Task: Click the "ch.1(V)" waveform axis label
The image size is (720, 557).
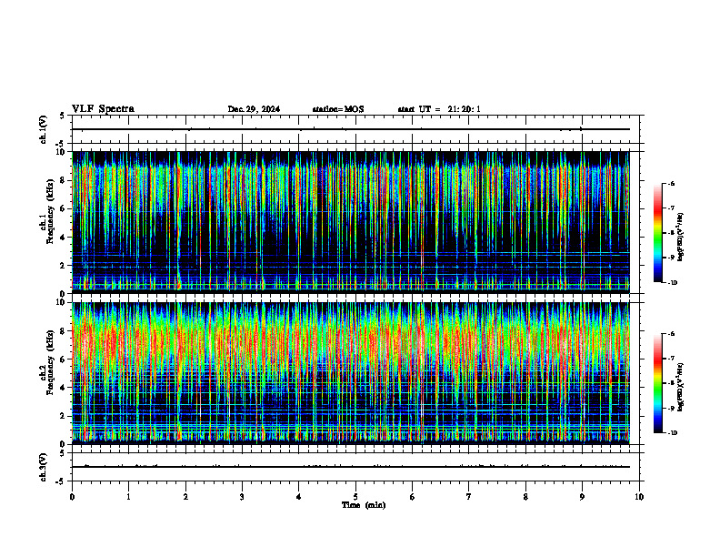Action: click(x=43, y=129)
